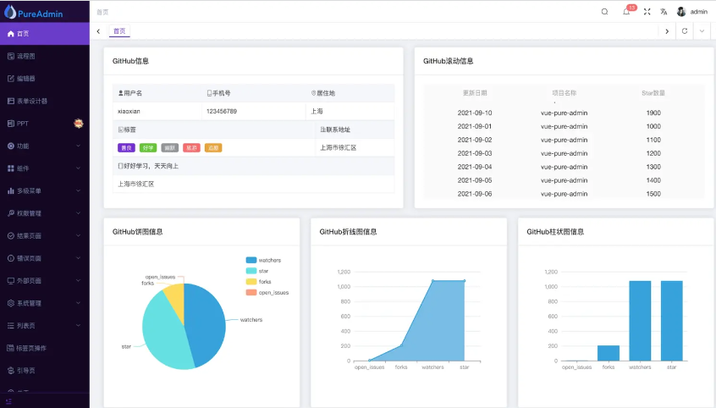Viewport: 716px width, 408px height.
Task: Click the 组件 grid icon in the sidebar
Action: point(10,168)
